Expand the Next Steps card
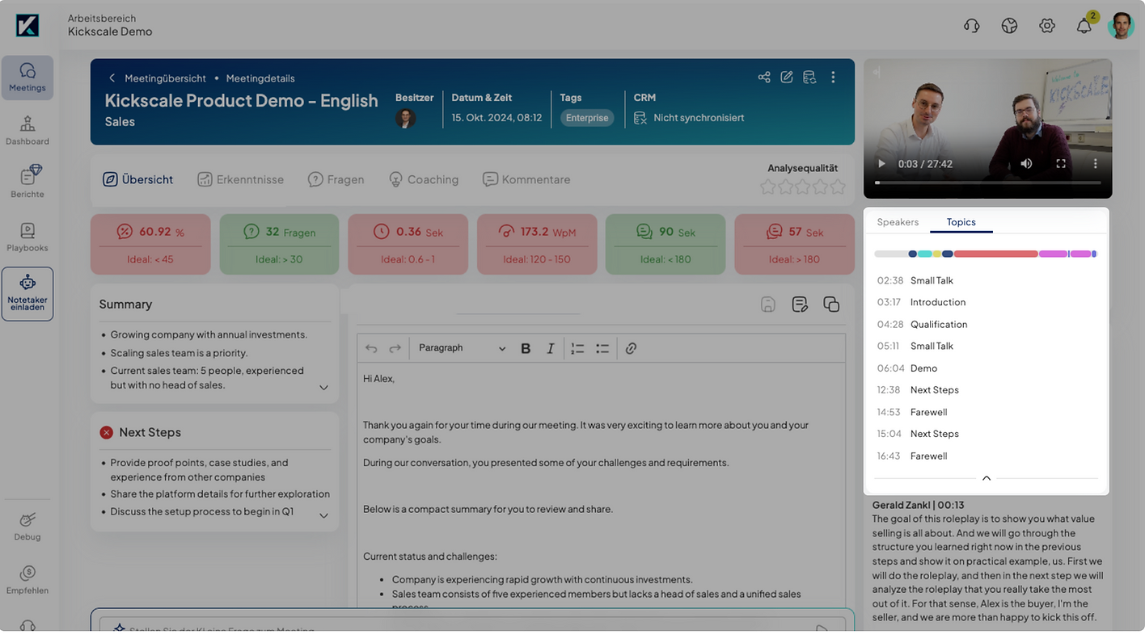This screenshot has width=1145, height=643. coord(323,515)
